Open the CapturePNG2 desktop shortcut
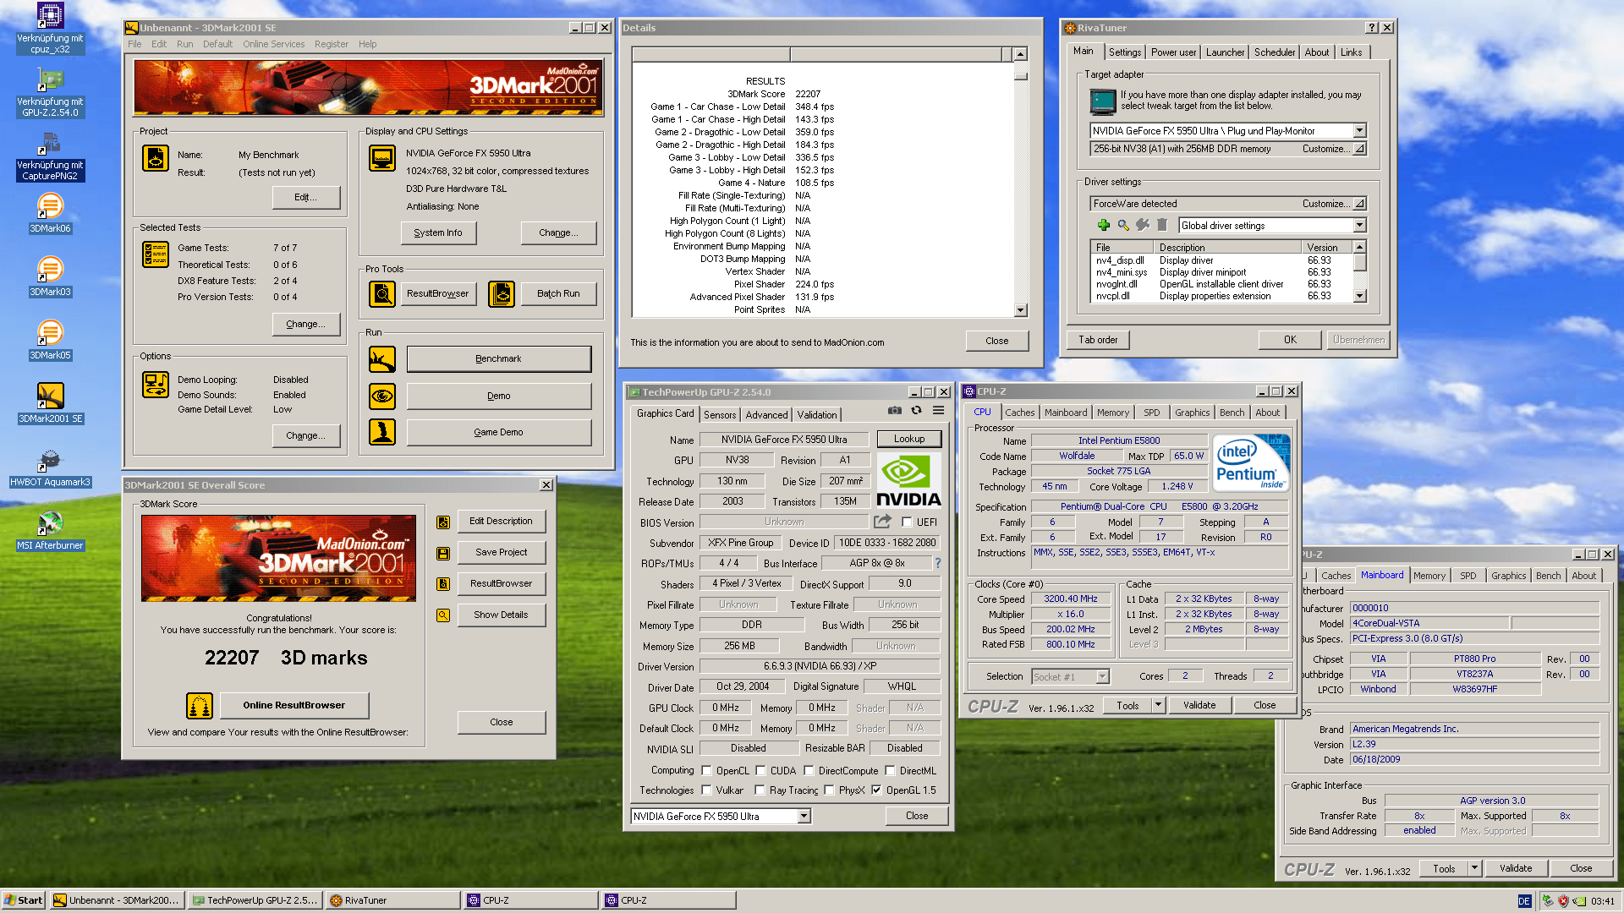The image size is (1624, 913). [50, 155]
